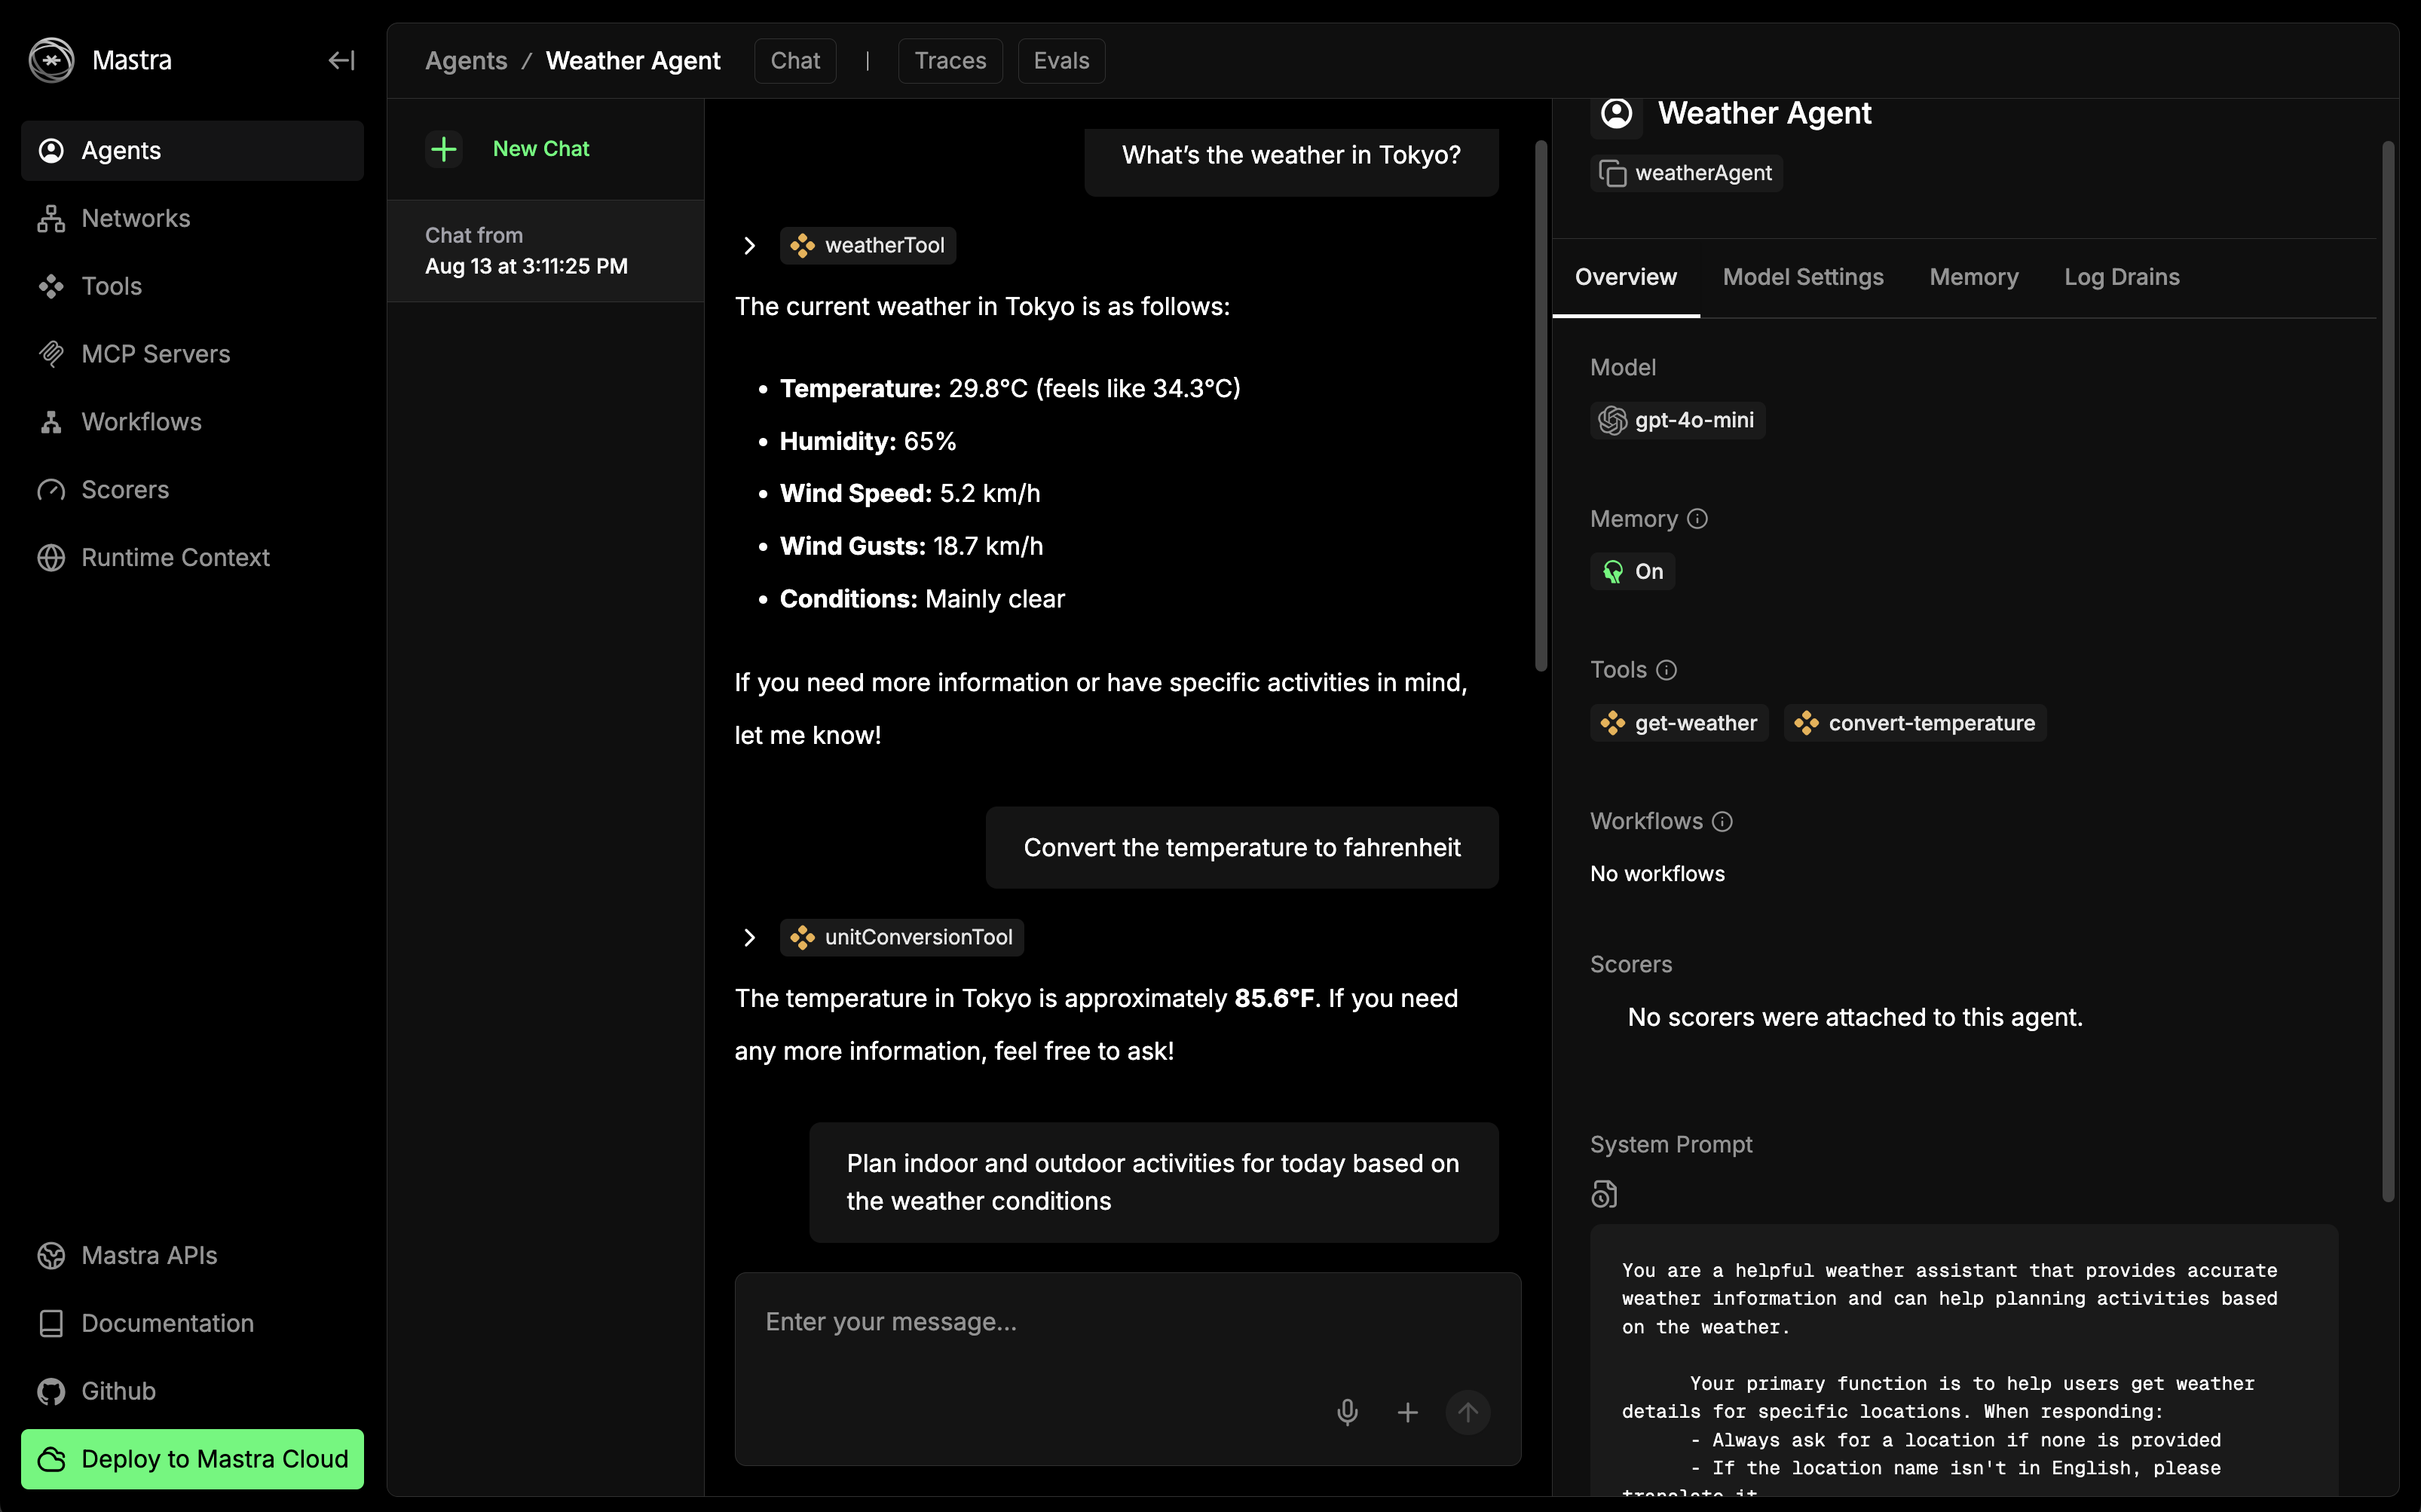Click the 'No workflows' text
Viewport: 2421px width, 1512px height.
[x=1657, y=874]
